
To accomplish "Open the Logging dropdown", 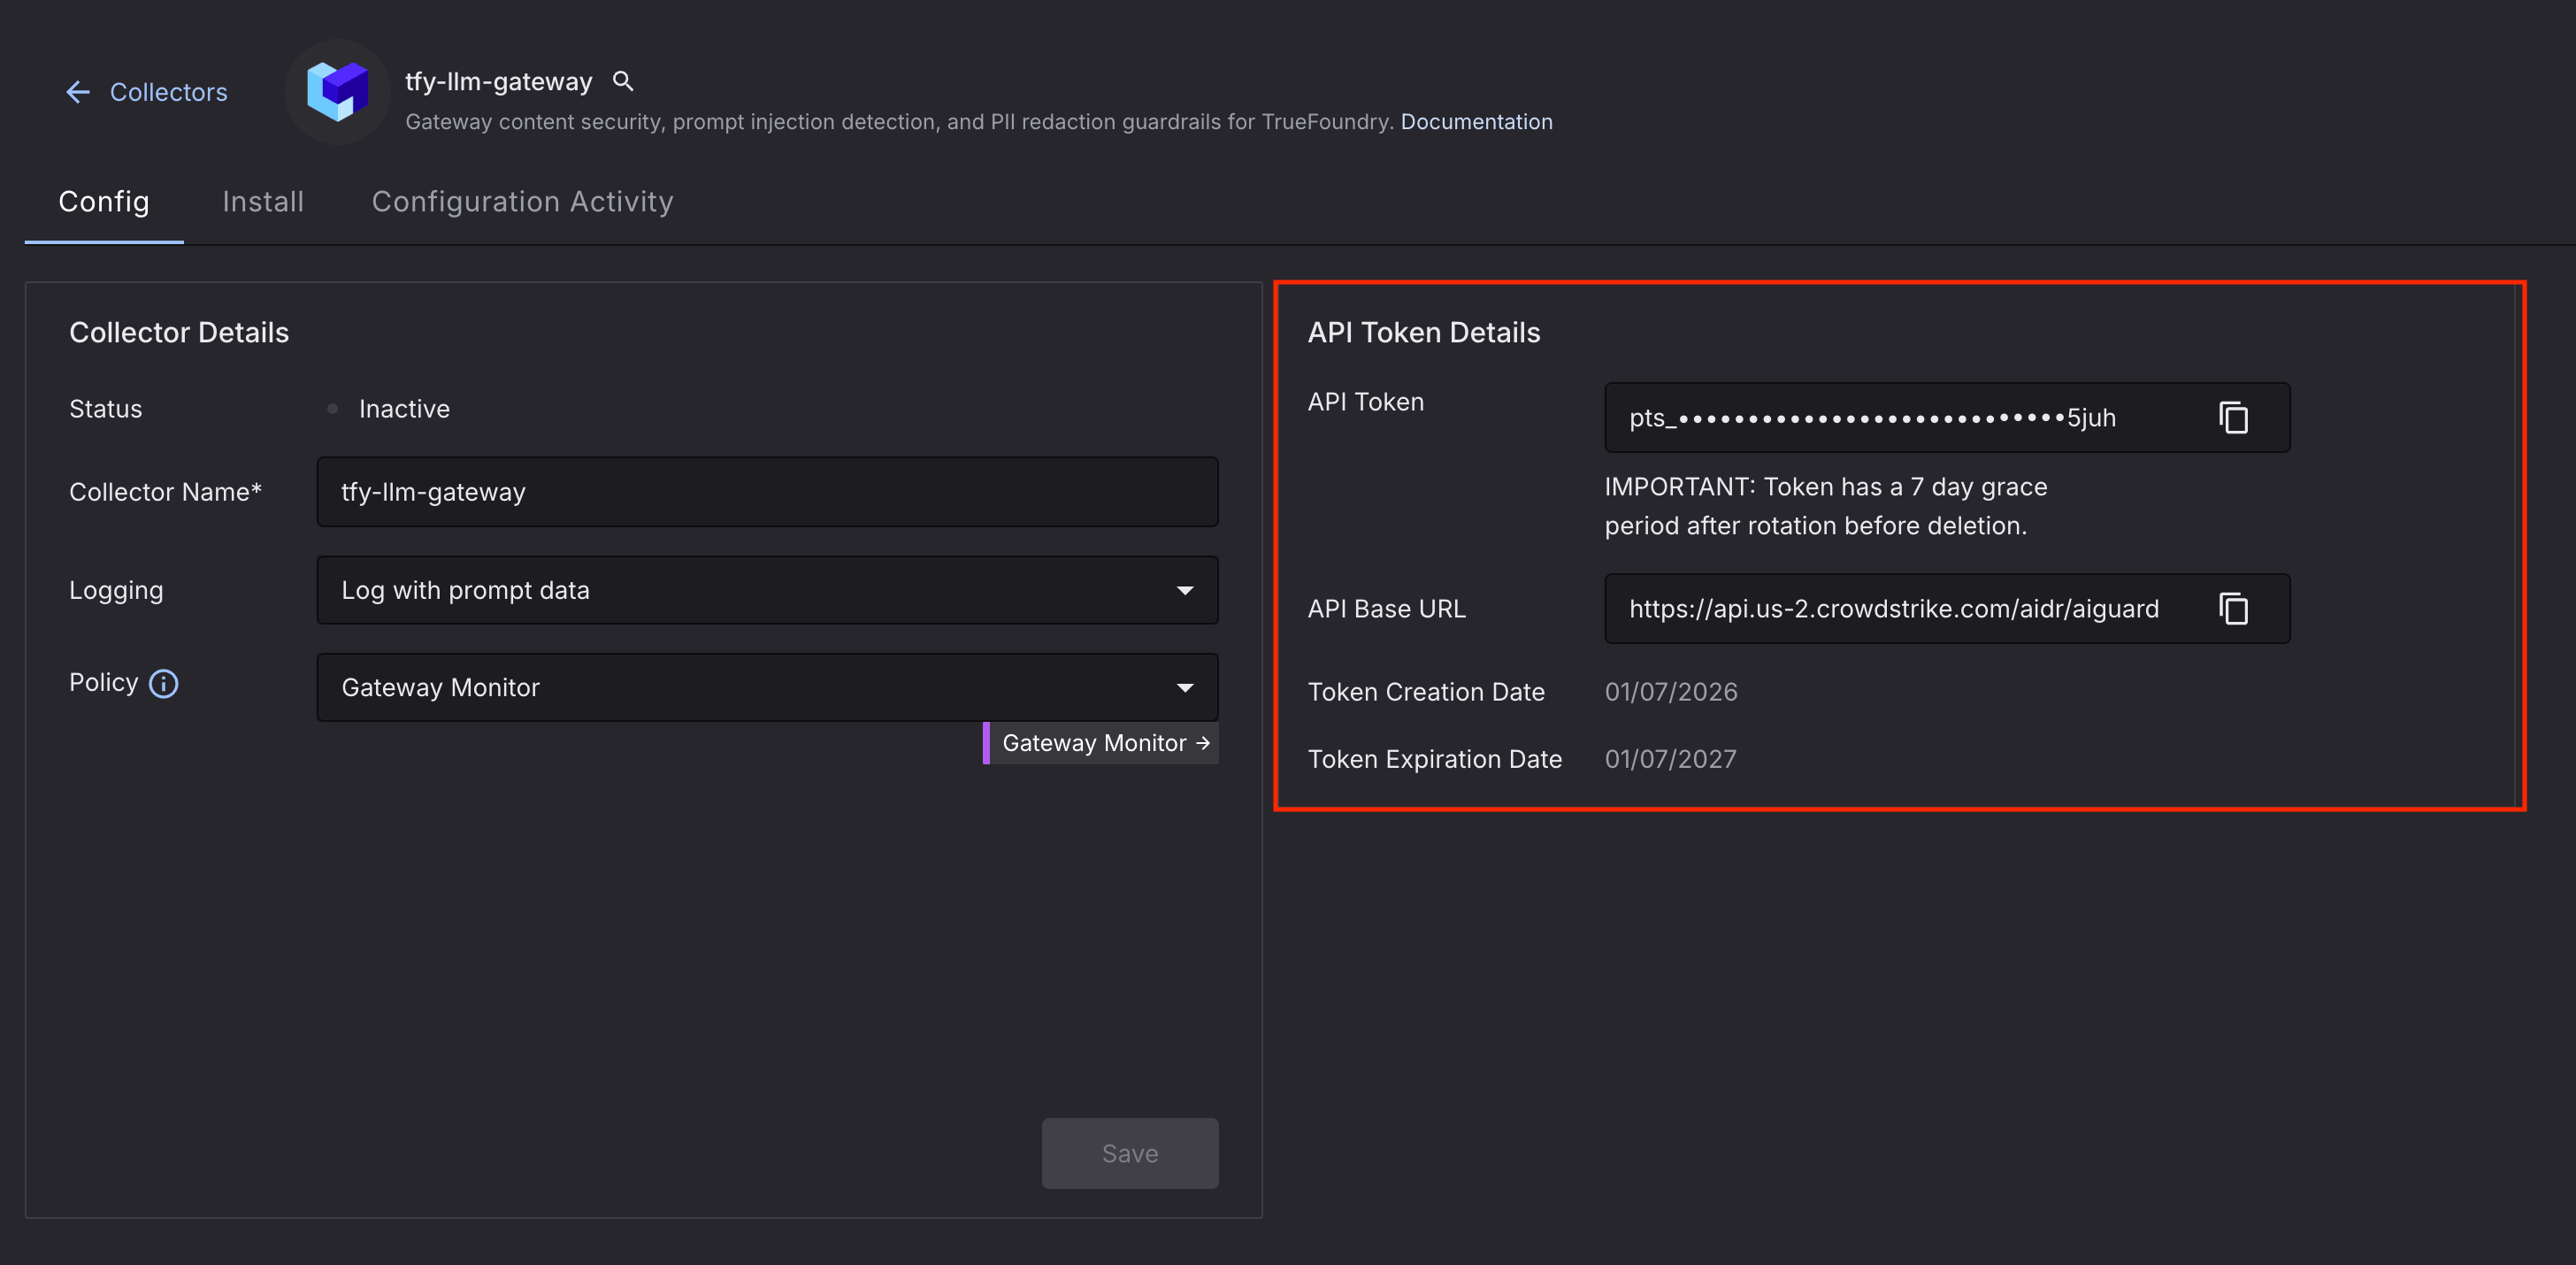I will tap(767, 590).
